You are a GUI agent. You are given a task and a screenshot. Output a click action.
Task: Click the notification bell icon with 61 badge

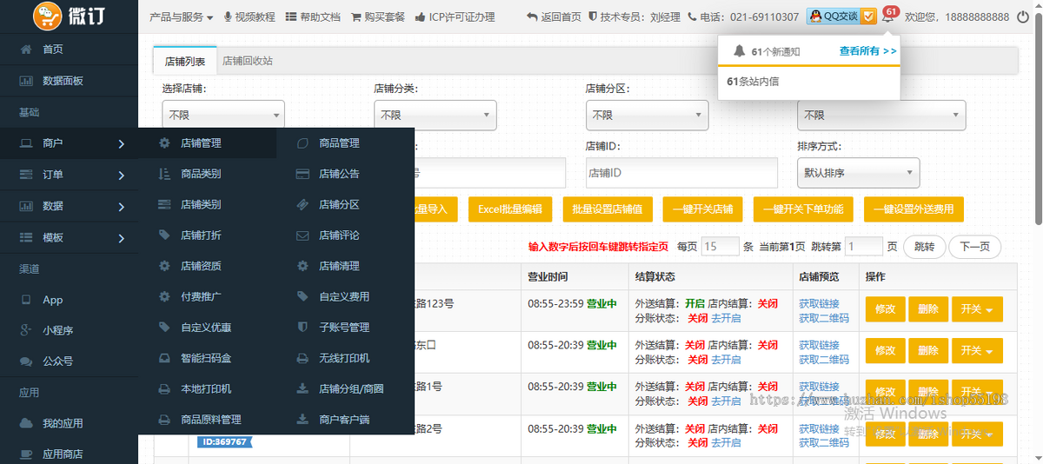click(887, 17)
